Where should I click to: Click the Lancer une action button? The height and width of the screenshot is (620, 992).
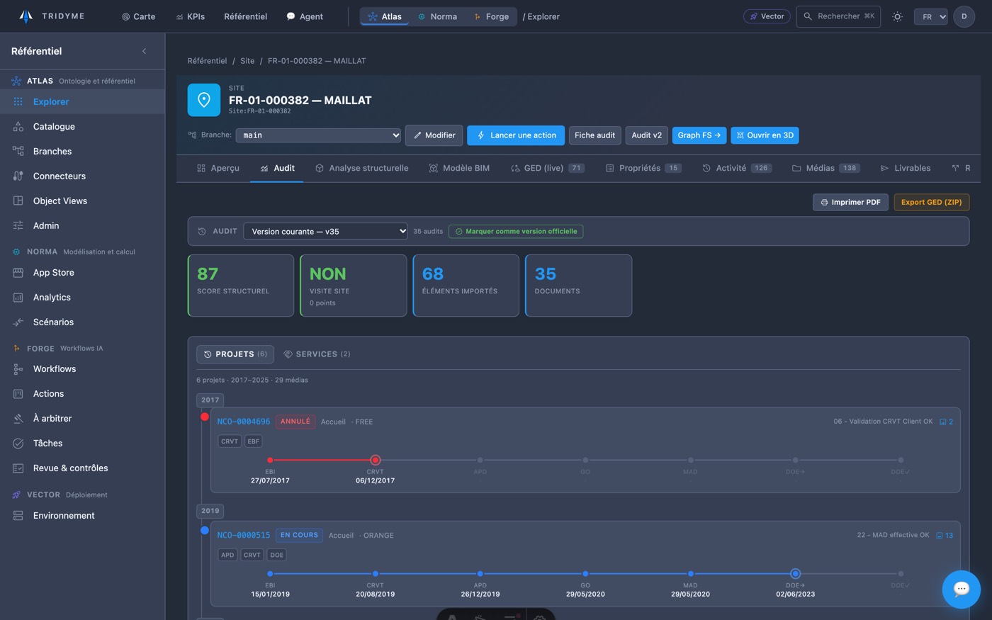point(516,135)
